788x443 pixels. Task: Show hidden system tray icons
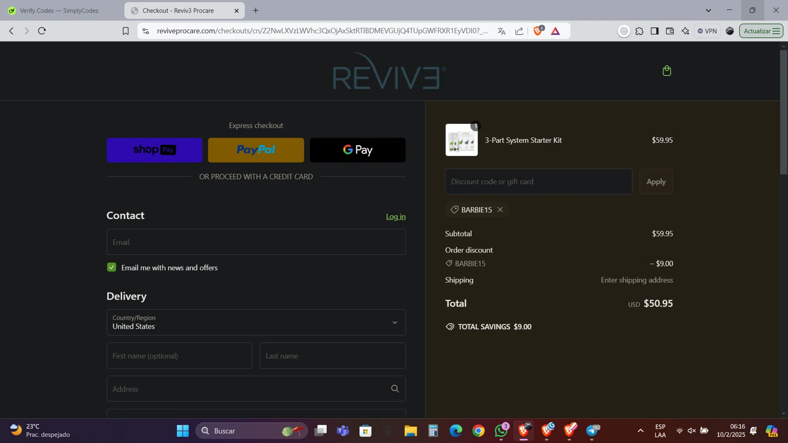click(x=640, y=431)
